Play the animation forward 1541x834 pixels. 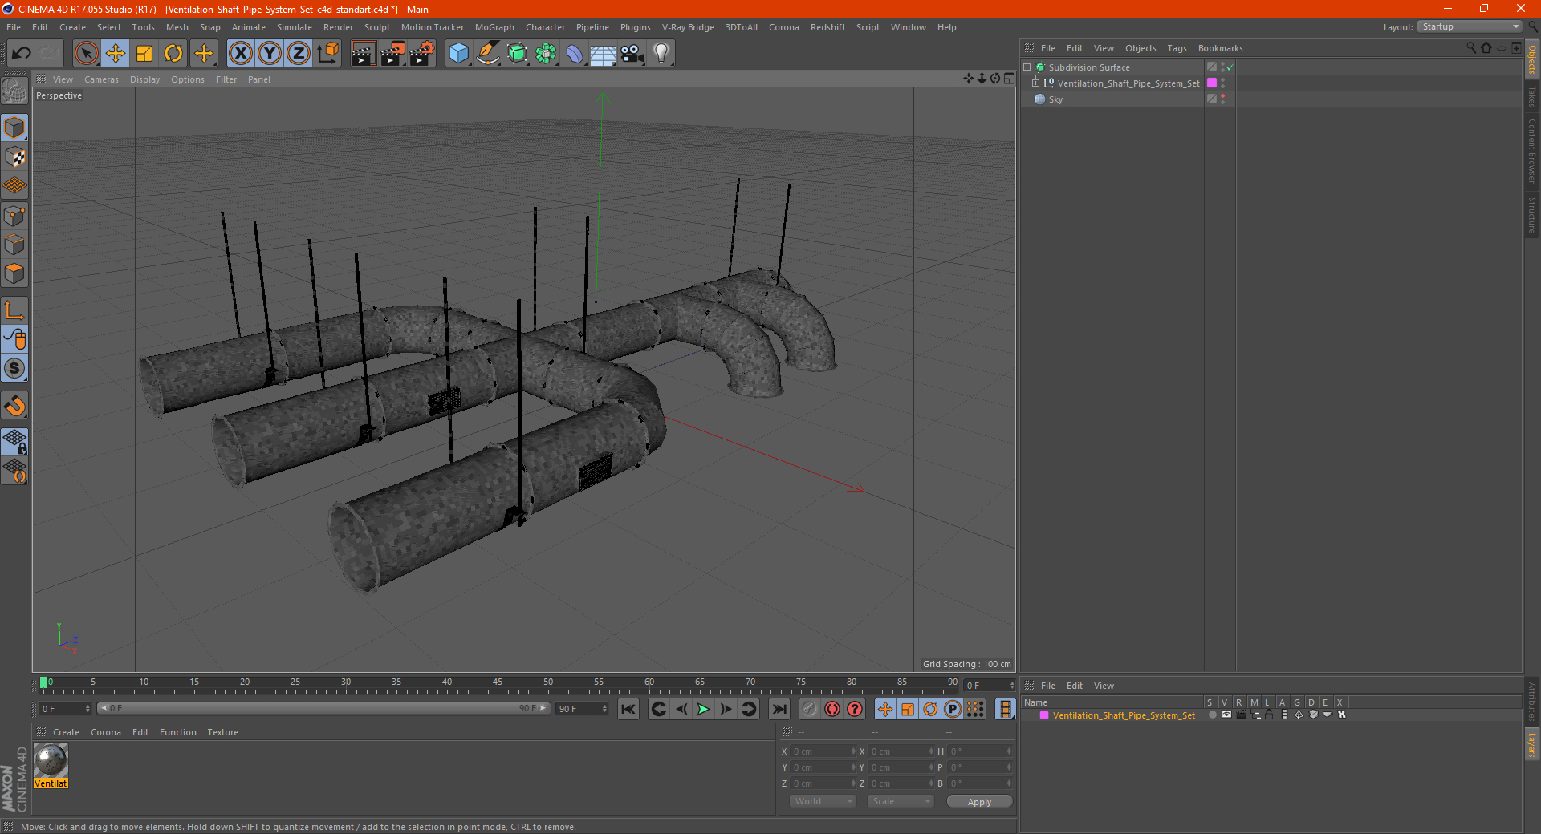tap(703, 709)
